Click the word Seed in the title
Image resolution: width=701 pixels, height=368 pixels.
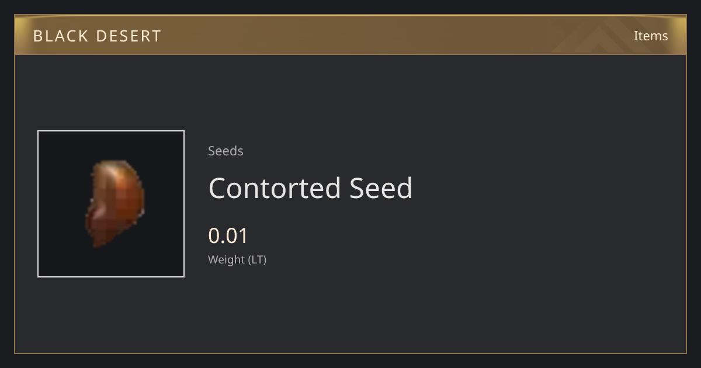point(381,188)
